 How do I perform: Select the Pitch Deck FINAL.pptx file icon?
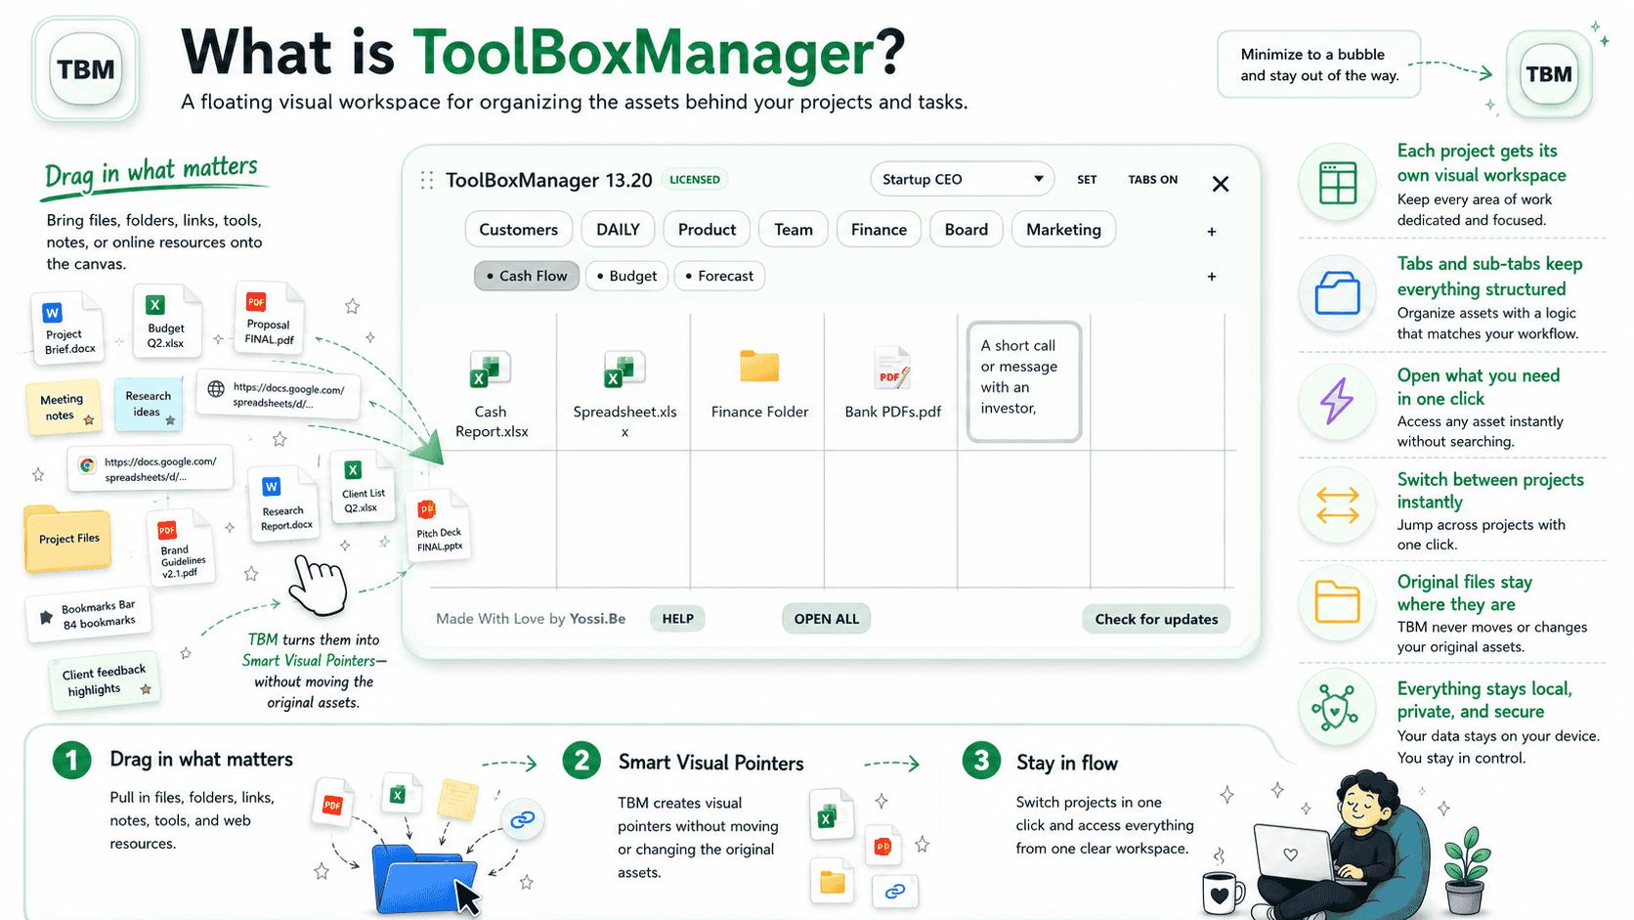pyautogui.click(x=438, y=525)
